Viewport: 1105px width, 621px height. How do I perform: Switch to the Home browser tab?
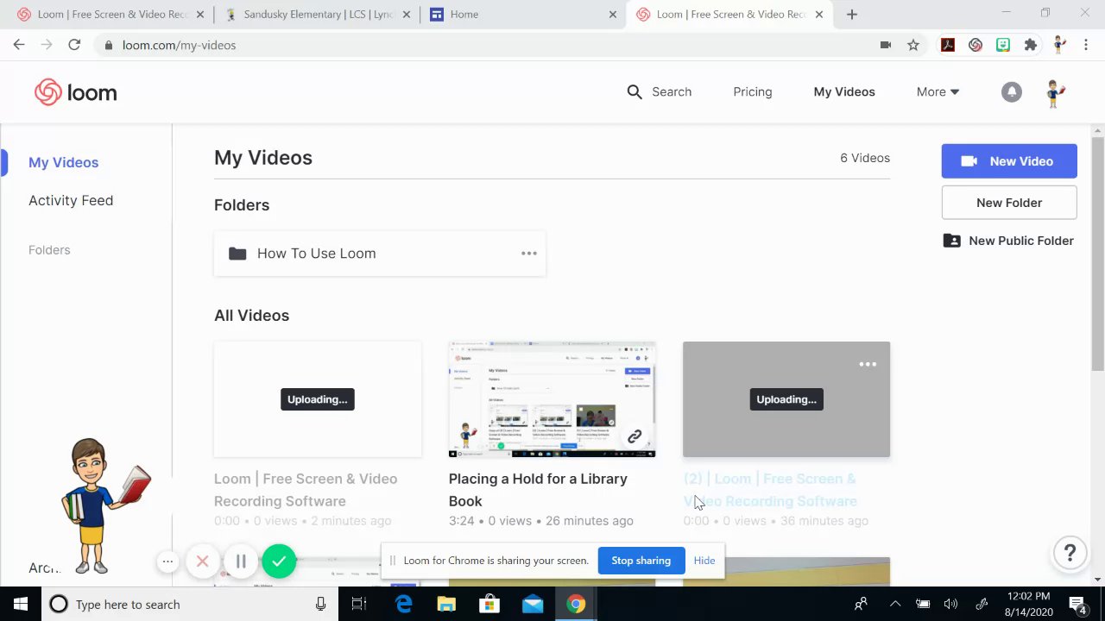[x=523, y=14]
